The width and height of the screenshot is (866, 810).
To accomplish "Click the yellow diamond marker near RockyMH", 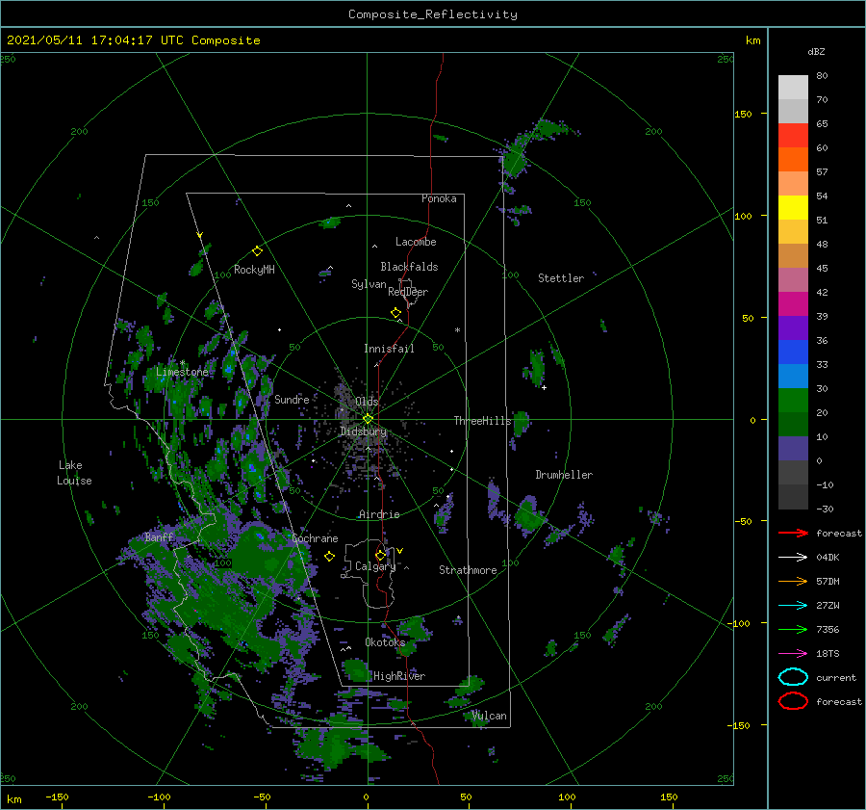I will click(x=257, y=251).
